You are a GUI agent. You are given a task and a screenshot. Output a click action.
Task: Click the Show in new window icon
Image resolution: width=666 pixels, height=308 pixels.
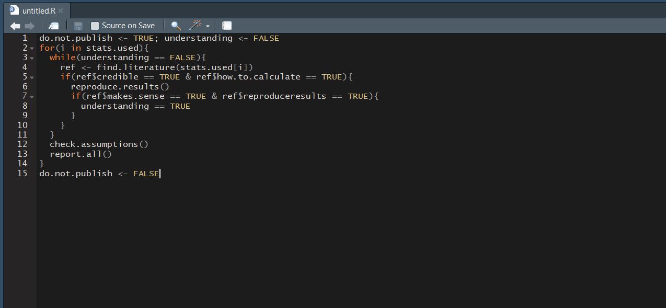[x=53, y=26]
